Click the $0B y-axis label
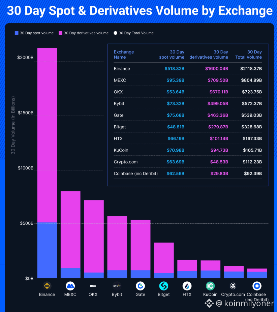277x312 pixels. tap(29, 278)
